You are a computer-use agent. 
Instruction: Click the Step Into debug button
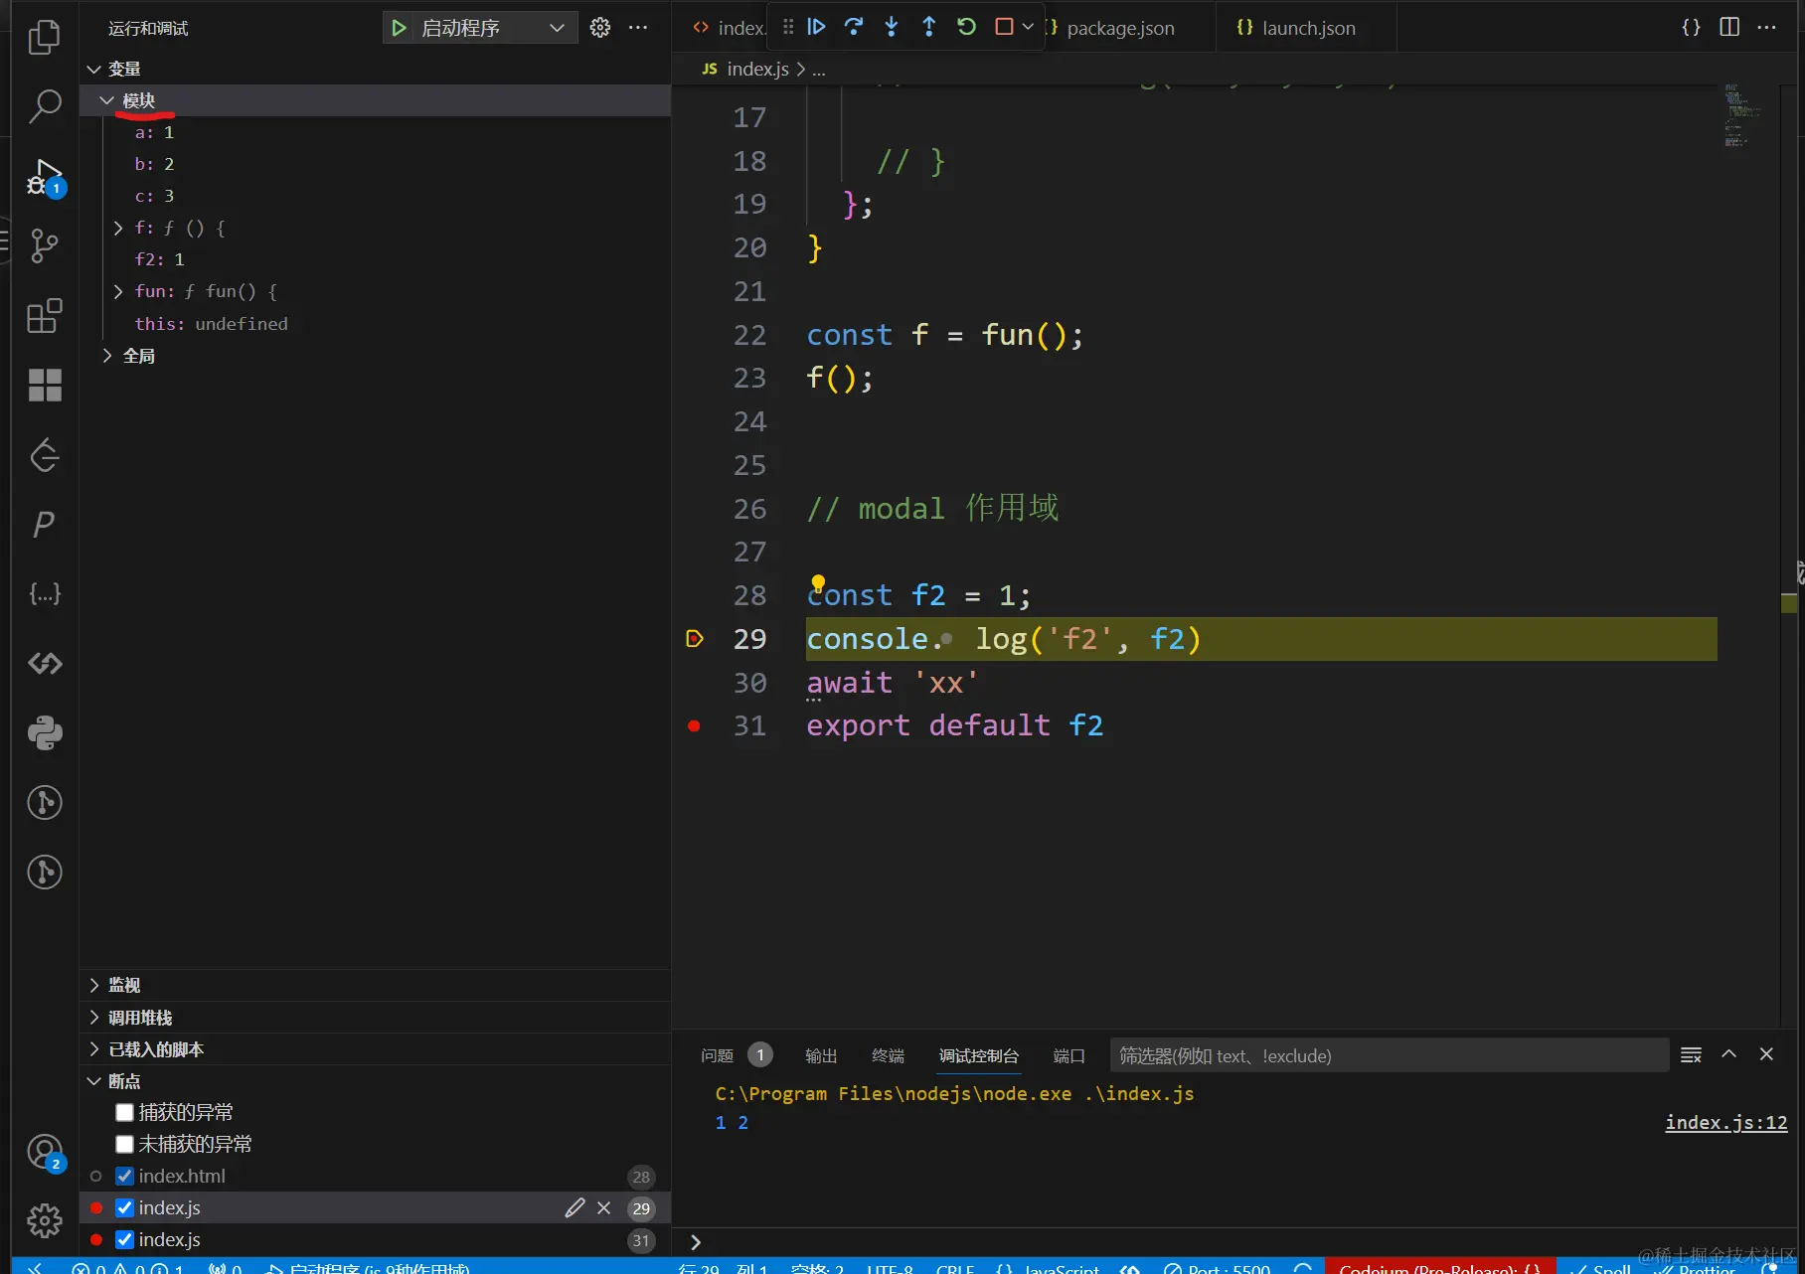click(892, 27)
